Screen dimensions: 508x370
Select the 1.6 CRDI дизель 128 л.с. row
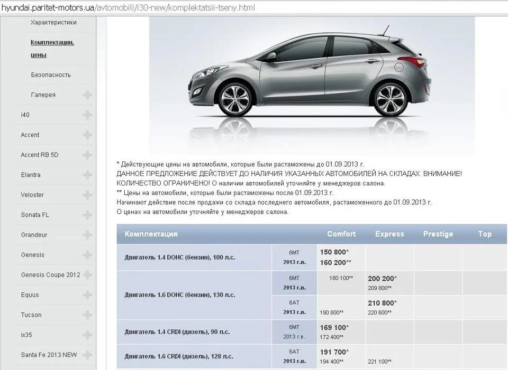312,356
